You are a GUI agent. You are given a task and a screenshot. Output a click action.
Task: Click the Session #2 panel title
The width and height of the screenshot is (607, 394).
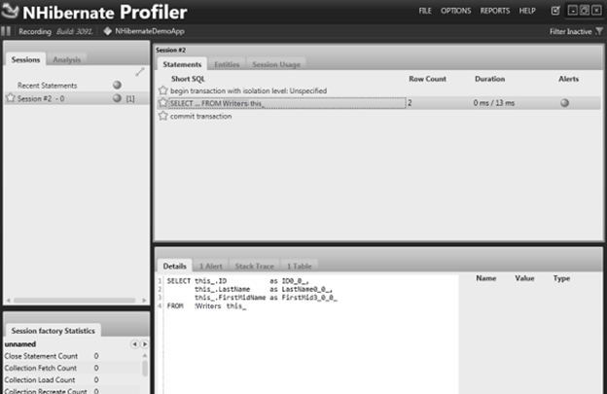tap(171, 50)
